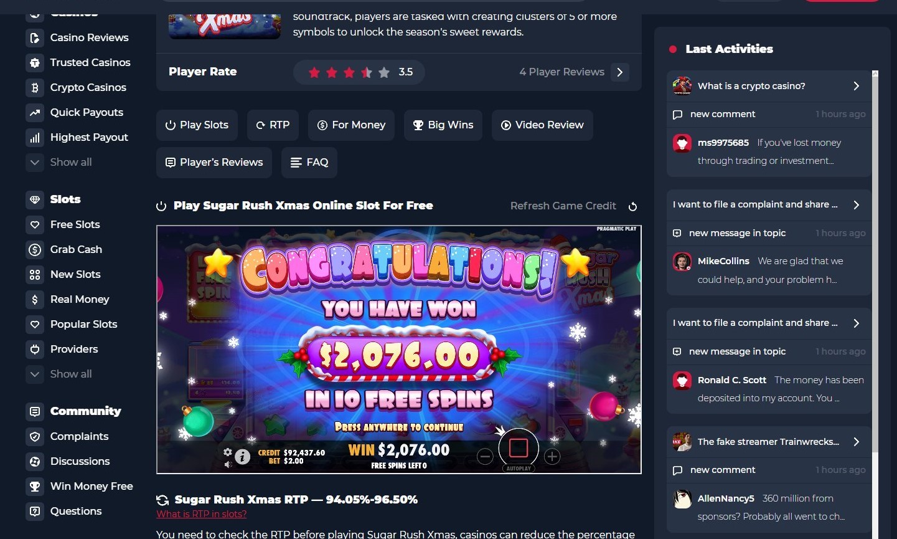Open What is a crypto casino chevron

pyautogui.click(x=857, y=86)
